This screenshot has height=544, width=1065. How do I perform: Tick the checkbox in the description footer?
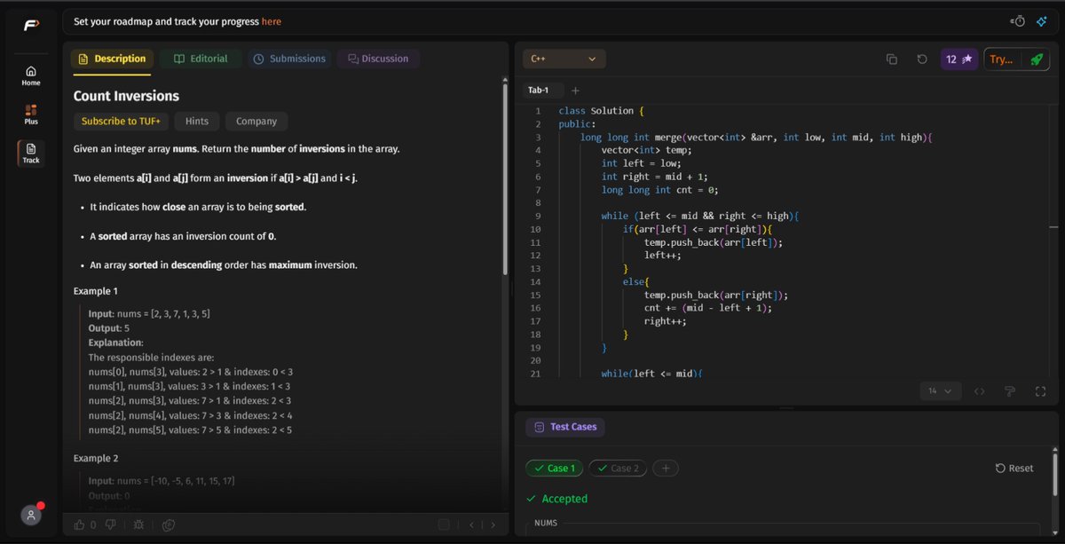click(x=444, y=524)
